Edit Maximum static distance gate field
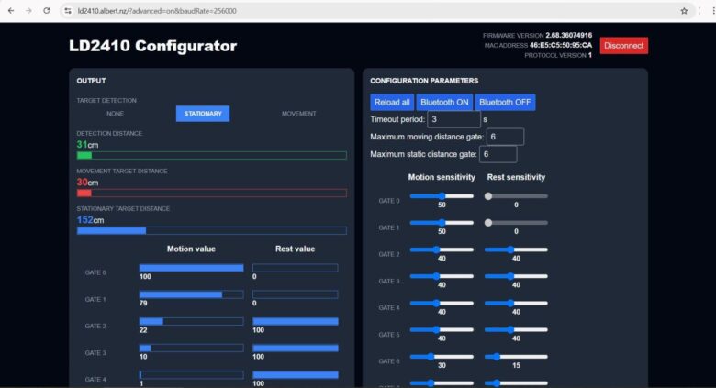 [498, 154]
